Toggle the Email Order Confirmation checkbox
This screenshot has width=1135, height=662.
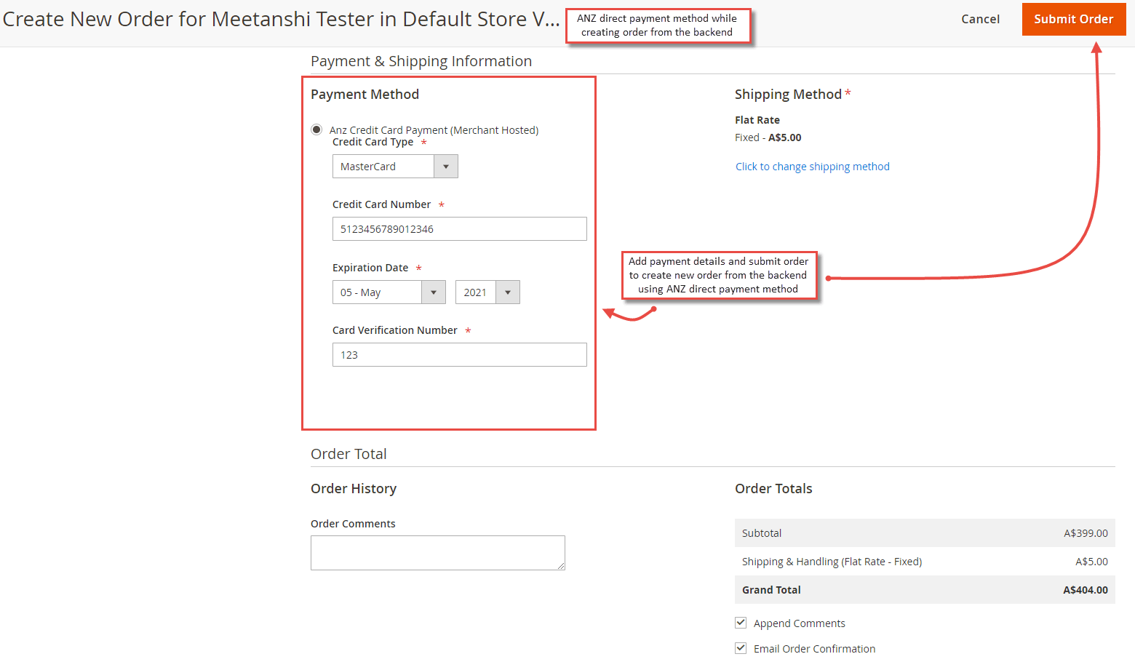pyautogui.click(x=741, y=648)
